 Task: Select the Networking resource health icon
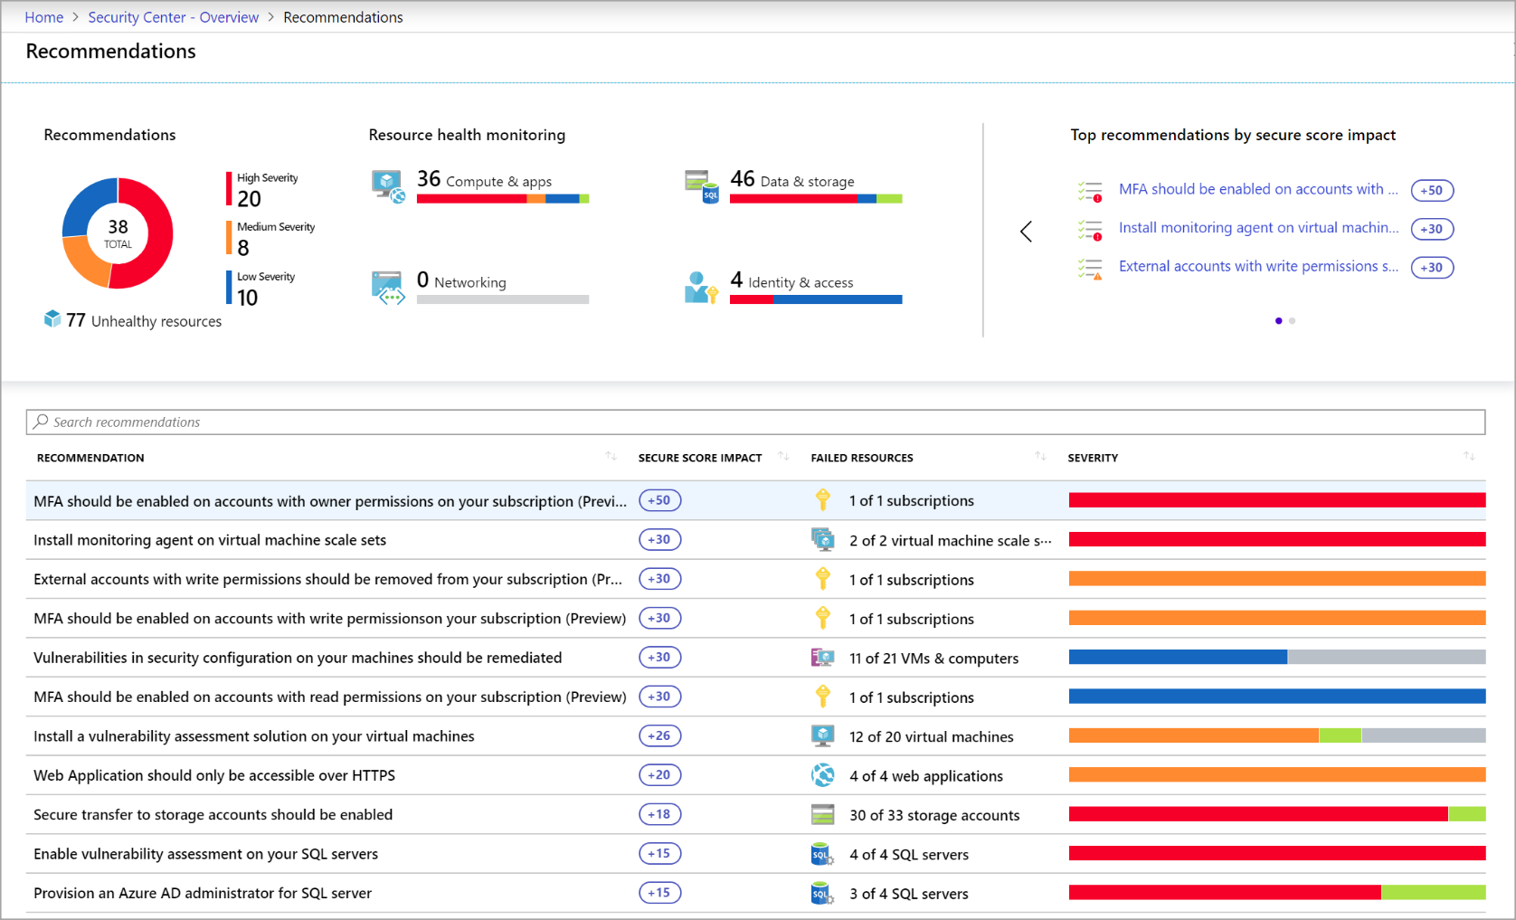[x=388, y=286]
